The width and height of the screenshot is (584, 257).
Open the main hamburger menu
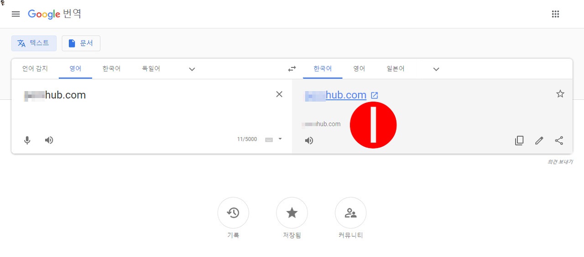coord(16,14)
